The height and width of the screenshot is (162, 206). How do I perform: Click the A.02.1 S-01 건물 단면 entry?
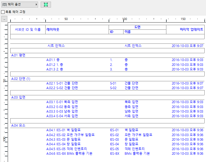(62, 83)
